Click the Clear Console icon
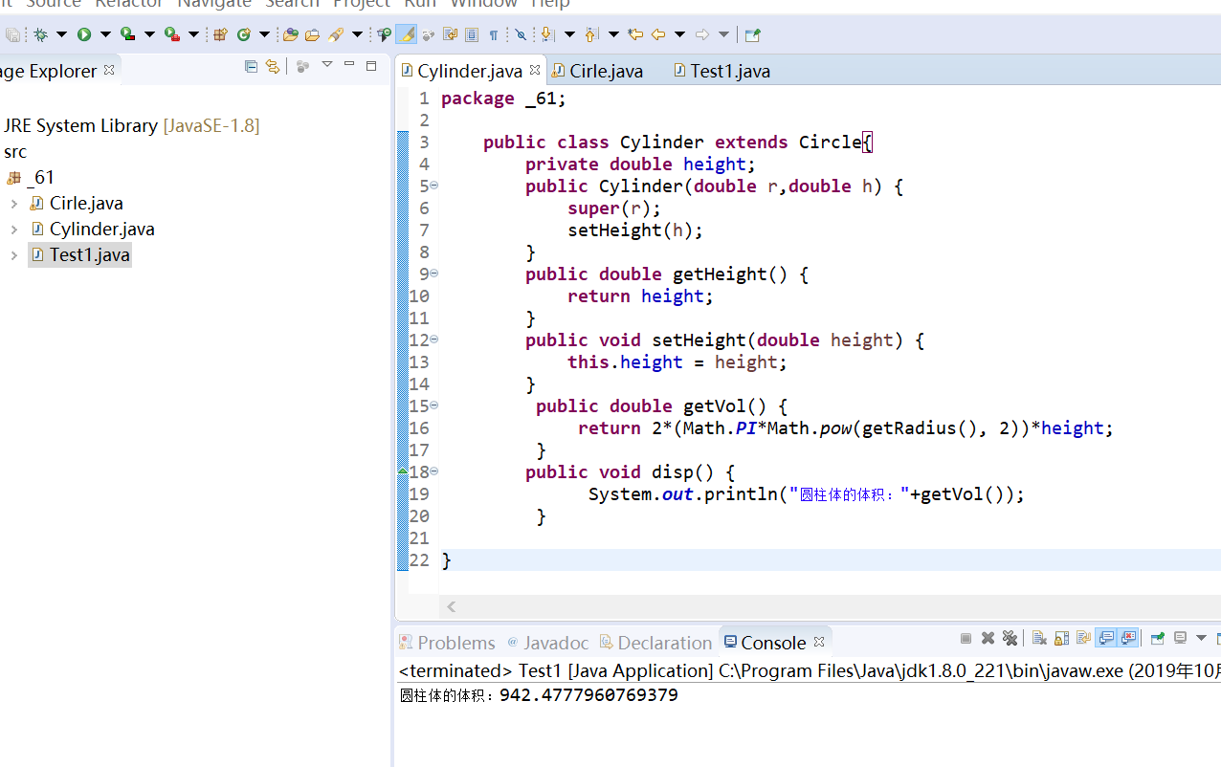This screenshot has height=767, width=1221. [x=1038, y=639]
